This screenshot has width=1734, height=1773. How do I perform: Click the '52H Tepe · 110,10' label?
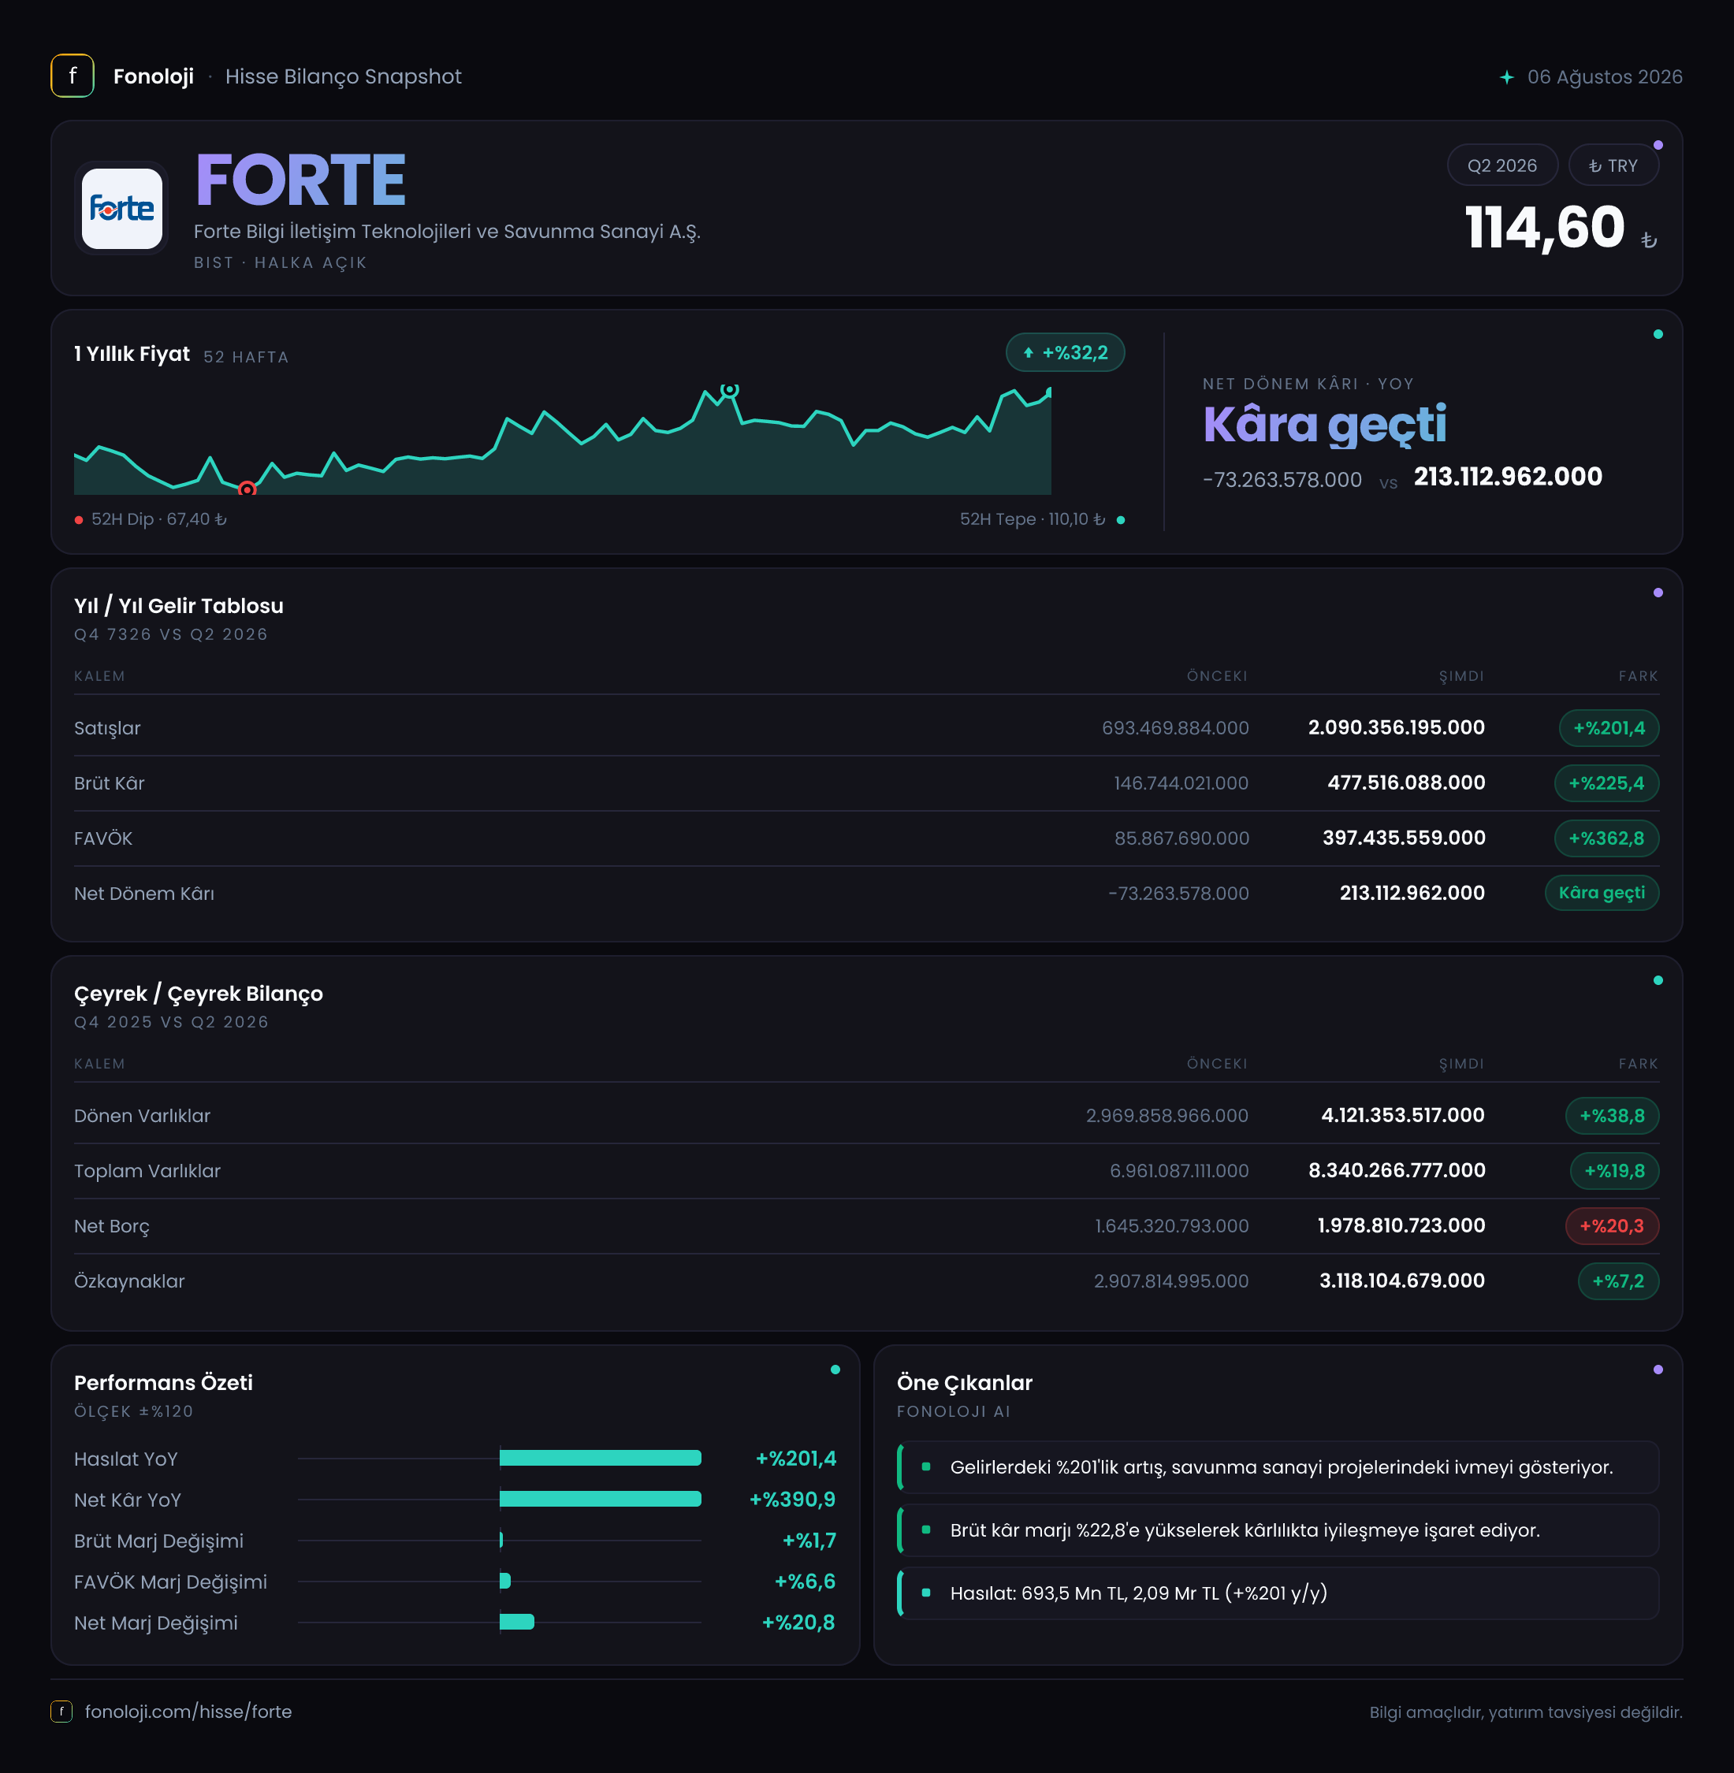[1032, 519]
